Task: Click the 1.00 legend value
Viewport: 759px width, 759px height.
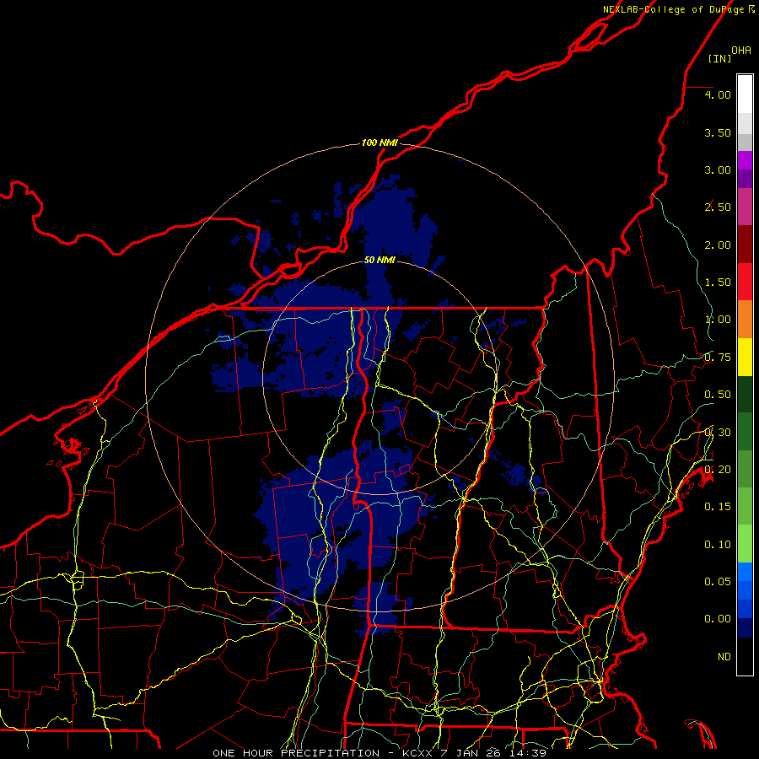Action: pyautogui.click(x=718, y=319)
